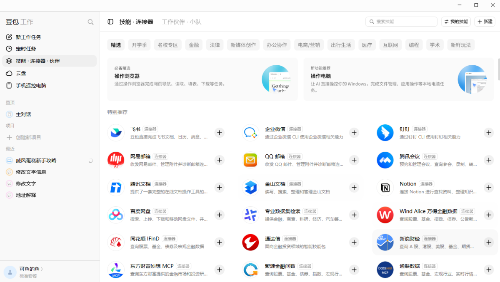Open recent chat 修改文字信息

click(x=50, y=172)
